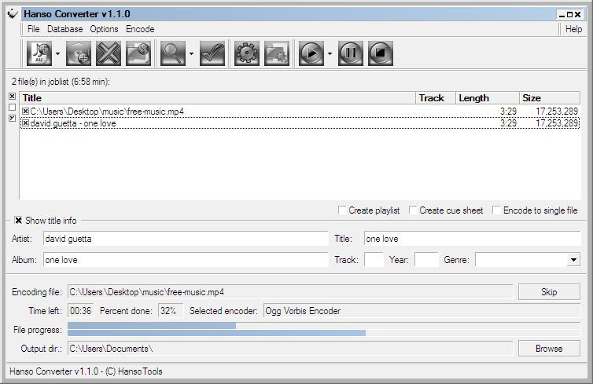Click the Artist field containing david guetta
The image size is (593, 384).
[186, 239]
